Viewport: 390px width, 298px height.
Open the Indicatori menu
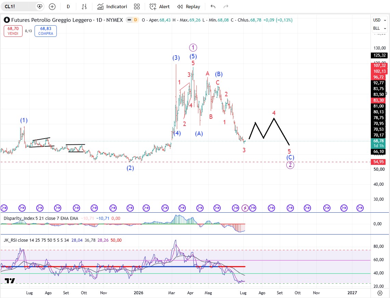(112, 7)
